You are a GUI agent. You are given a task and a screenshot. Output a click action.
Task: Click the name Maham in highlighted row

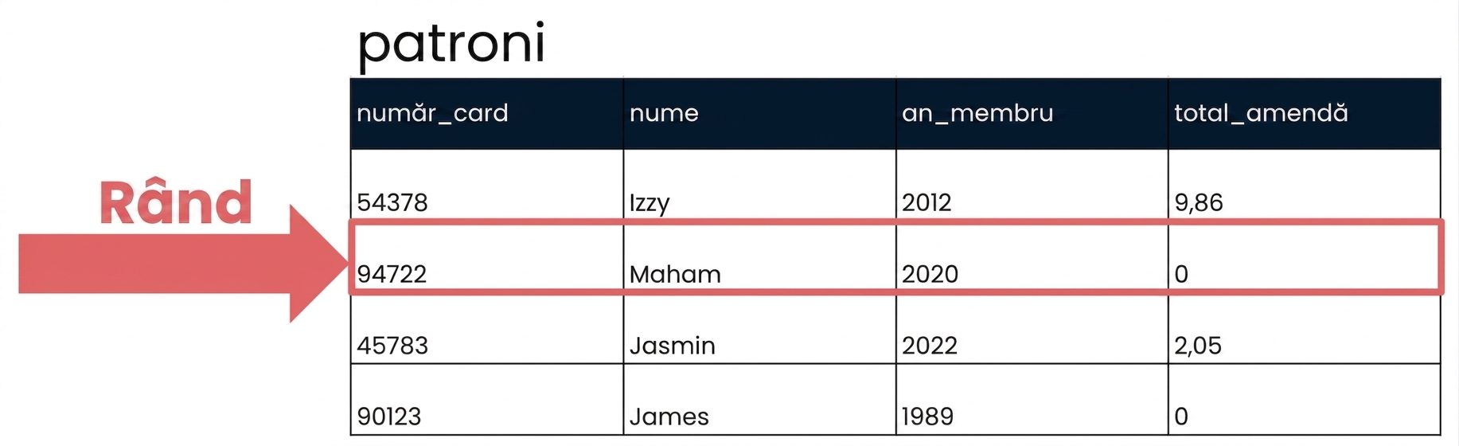pyautogui.click(x=759, y=257)
